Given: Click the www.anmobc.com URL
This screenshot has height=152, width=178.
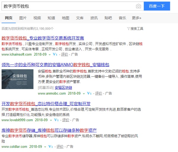Looking at the screenshot, I should 52,94.
